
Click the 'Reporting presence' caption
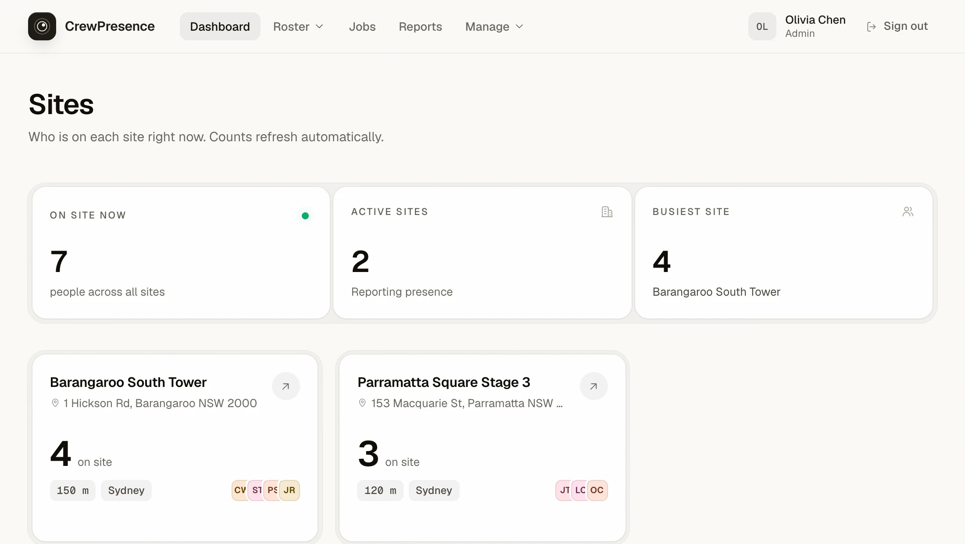point(402,292)
